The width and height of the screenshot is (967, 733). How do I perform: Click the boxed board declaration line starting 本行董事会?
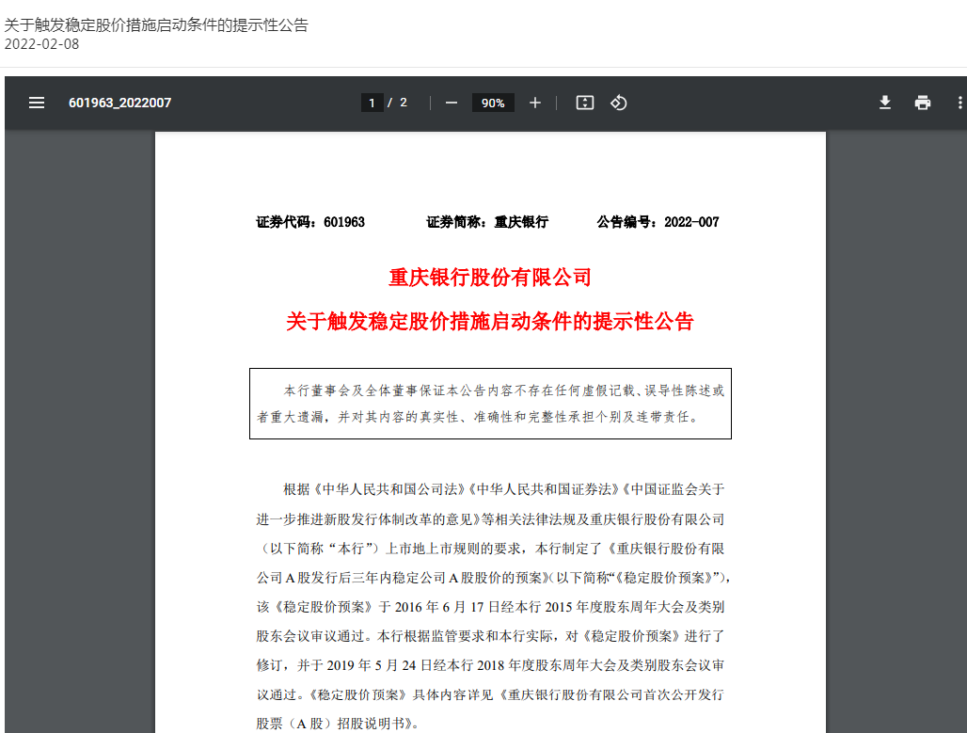[504, 390]
